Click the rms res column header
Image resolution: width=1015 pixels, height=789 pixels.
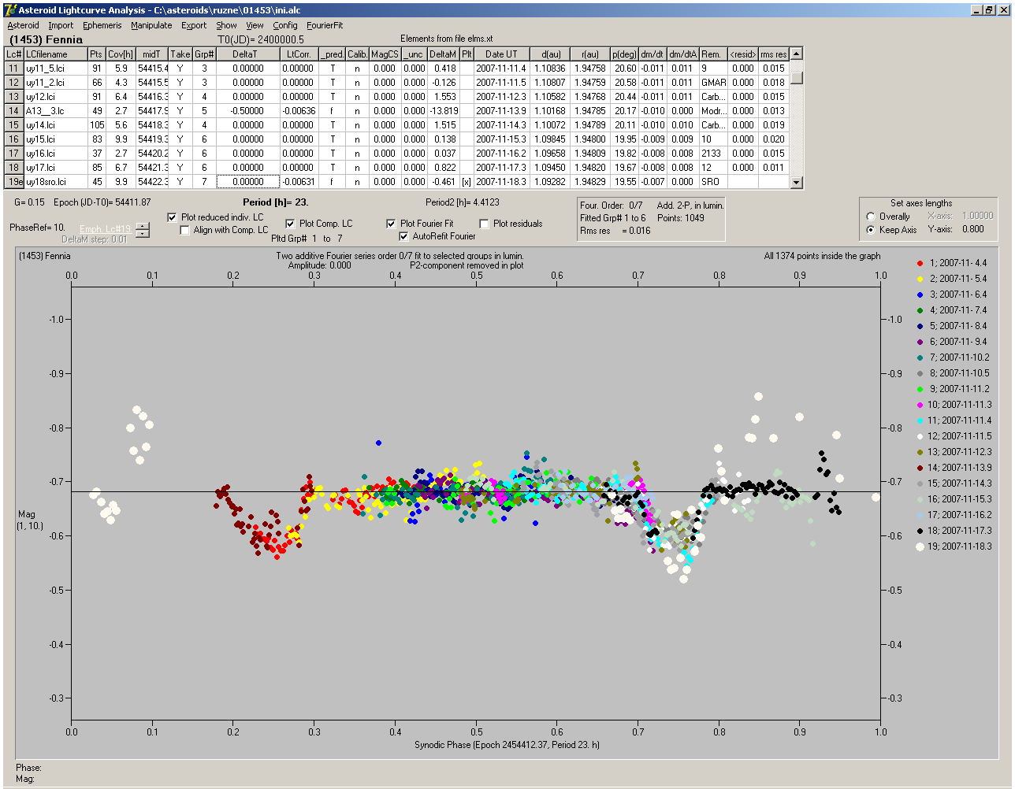(773, 54)
